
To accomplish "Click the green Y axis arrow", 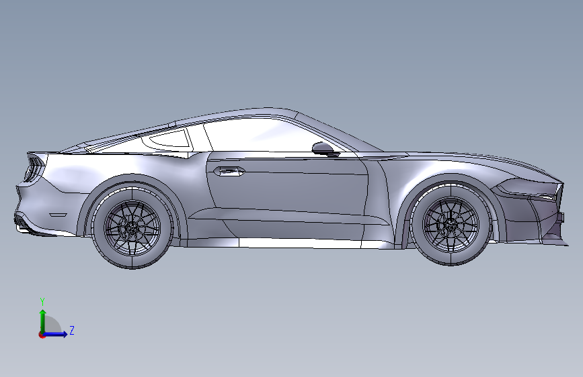I will (43, 320).
